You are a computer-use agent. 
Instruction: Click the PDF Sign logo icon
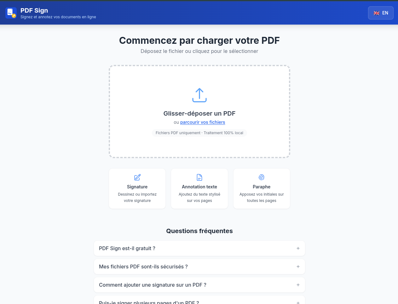pos(11,13)
